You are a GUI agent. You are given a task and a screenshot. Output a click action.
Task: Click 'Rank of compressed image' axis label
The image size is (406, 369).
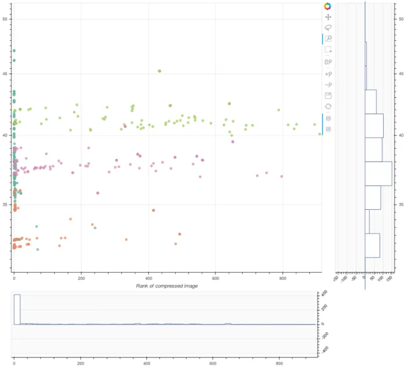coord(167,286)
